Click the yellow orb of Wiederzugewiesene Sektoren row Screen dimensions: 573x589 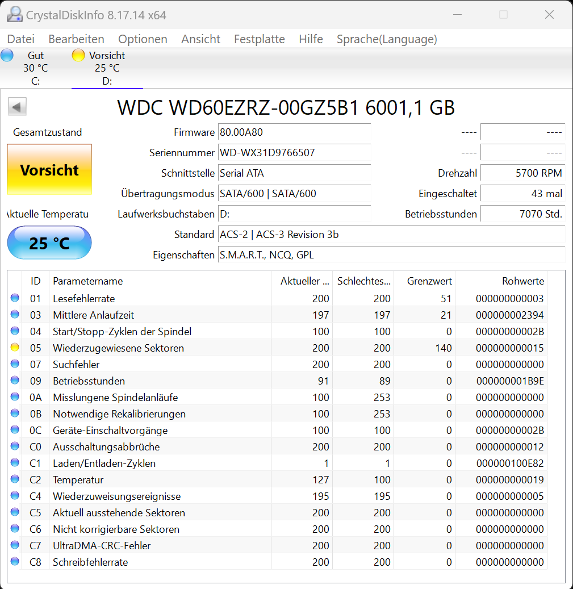coord(15,348)
